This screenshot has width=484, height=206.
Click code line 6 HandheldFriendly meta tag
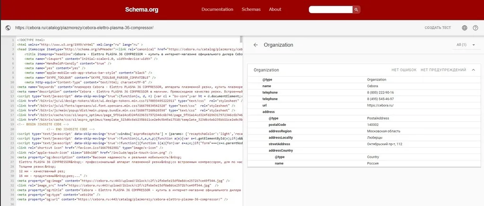click(x=68, y=63)
